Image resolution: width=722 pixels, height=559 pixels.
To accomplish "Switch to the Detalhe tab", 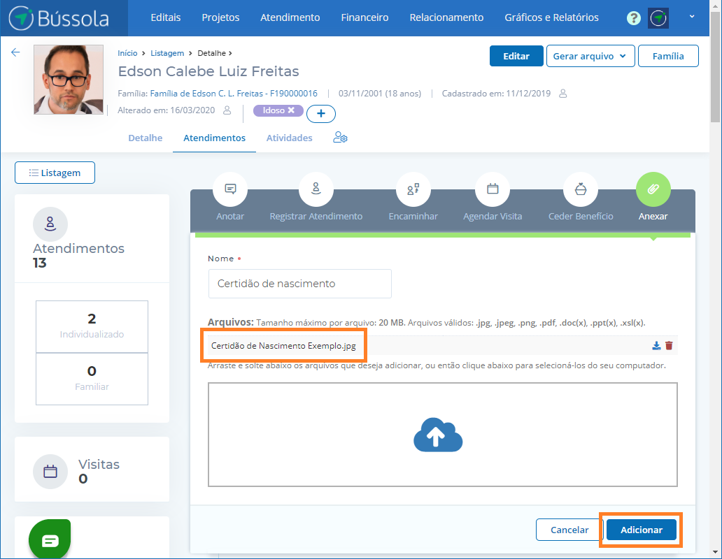I will 146,138.
